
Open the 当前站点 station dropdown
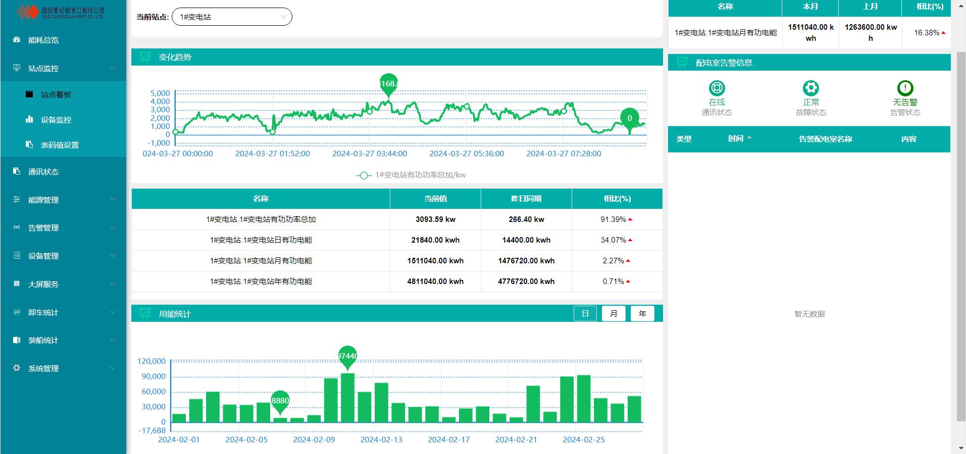pyautogui.click(x=232, y=17)
